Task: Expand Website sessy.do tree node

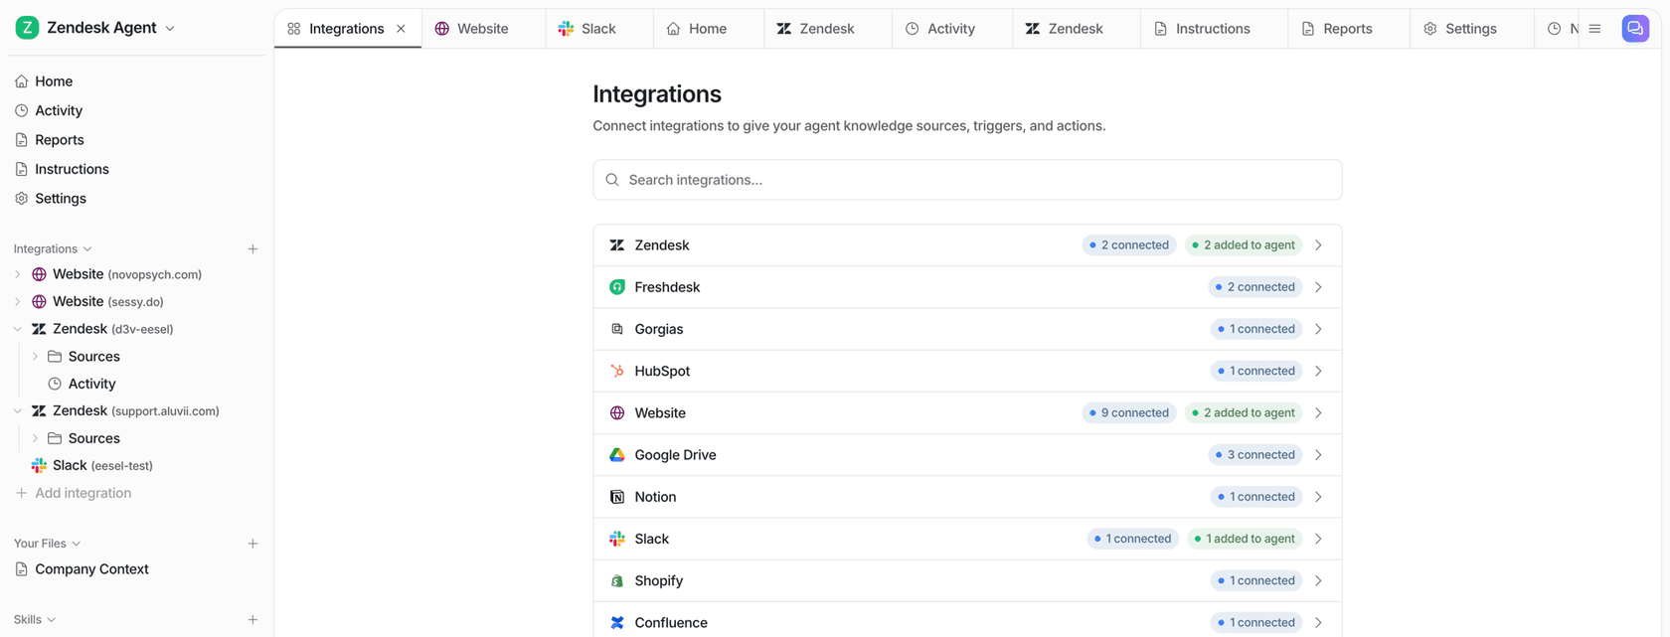Action: pyautogui.click(x=18, y=302)
